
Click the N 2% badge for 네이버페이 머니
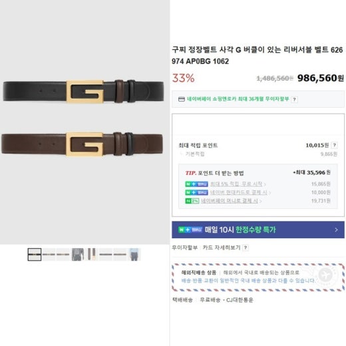[192, 201]
